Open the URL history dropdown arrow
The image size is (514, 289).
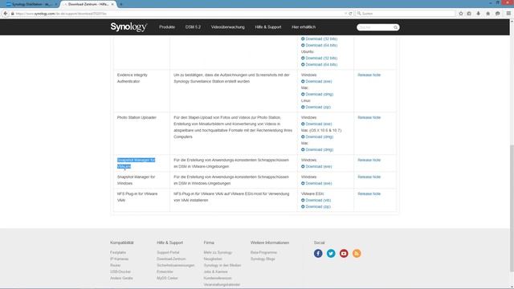pos(345,14)
